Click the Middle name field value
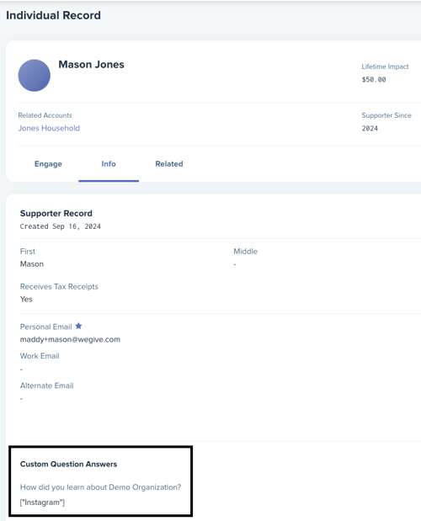 pyautogui.click(x=235, y=264)
